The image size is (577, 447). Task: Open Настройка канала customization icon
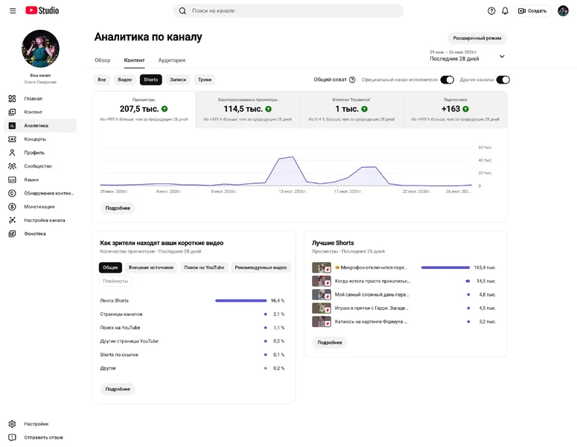click(12, 221)
